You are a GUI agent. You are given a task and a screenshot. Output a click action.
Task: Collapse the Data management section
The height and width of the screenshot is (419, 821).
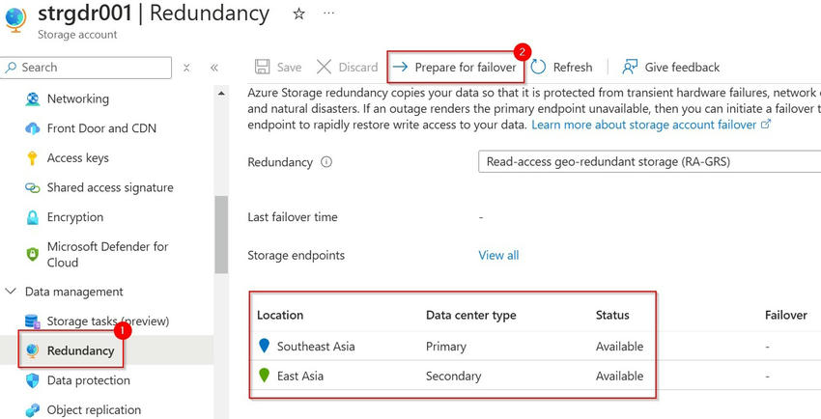coord(12,292)
